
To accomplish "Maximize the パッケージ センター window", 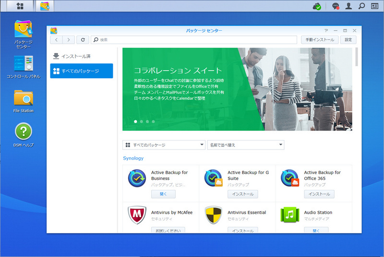I will tap(345, 31).
